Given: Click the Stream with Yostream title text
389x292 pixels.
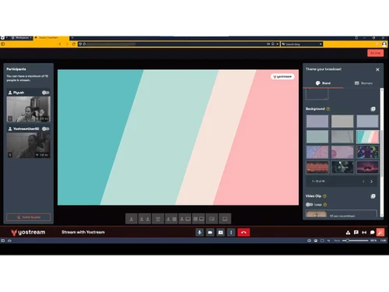Looking at the screenshot, I should pyautogui.click(x=83, y=232).
